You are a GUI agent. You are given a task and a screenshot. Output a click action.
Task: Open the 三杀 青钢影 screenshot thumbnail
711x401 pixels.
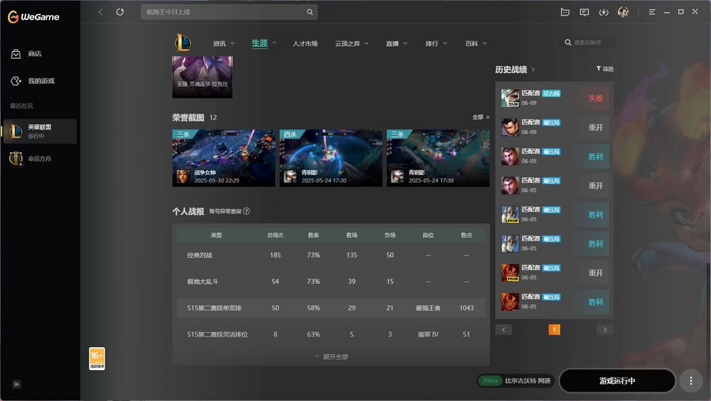[438, 158]
